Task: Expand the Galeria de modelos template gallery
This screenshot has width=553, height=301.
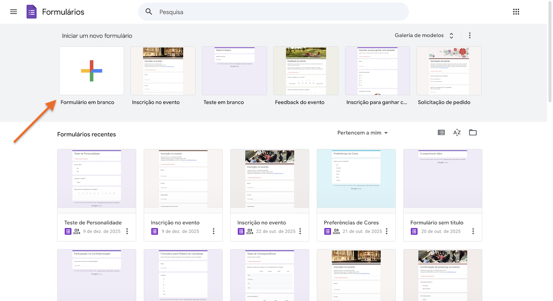Action: coord(424,35)
